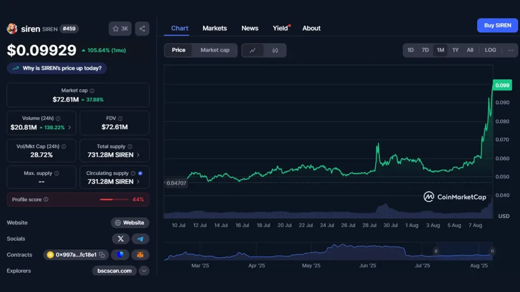Image resolution: width=520 pixels, height=292 pixels.
Task: Switch to line chart view icon
Action: coord(253,50)
